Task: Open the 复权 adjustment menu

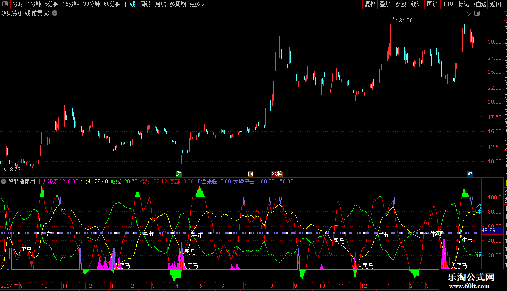Action: tap(370, 4)
